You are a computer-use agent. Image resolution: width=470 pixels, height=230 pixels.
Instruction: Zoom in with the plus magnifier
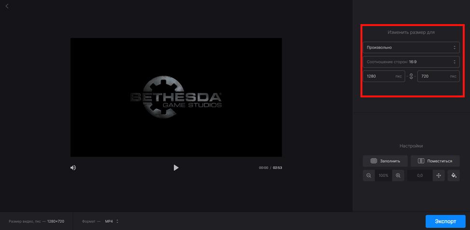[x=398, y=176]
